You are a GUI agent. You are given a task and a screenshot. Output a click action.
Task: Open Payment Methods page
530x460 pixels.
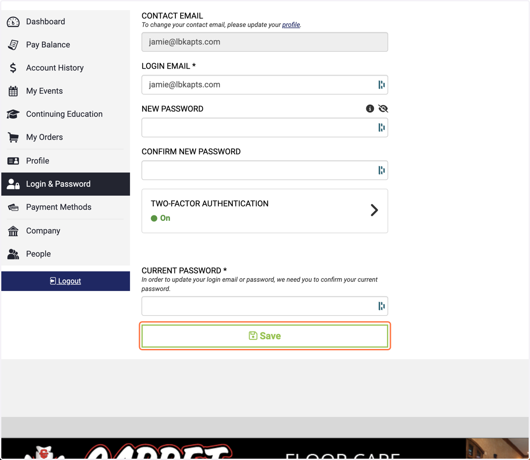click(66, 207)
